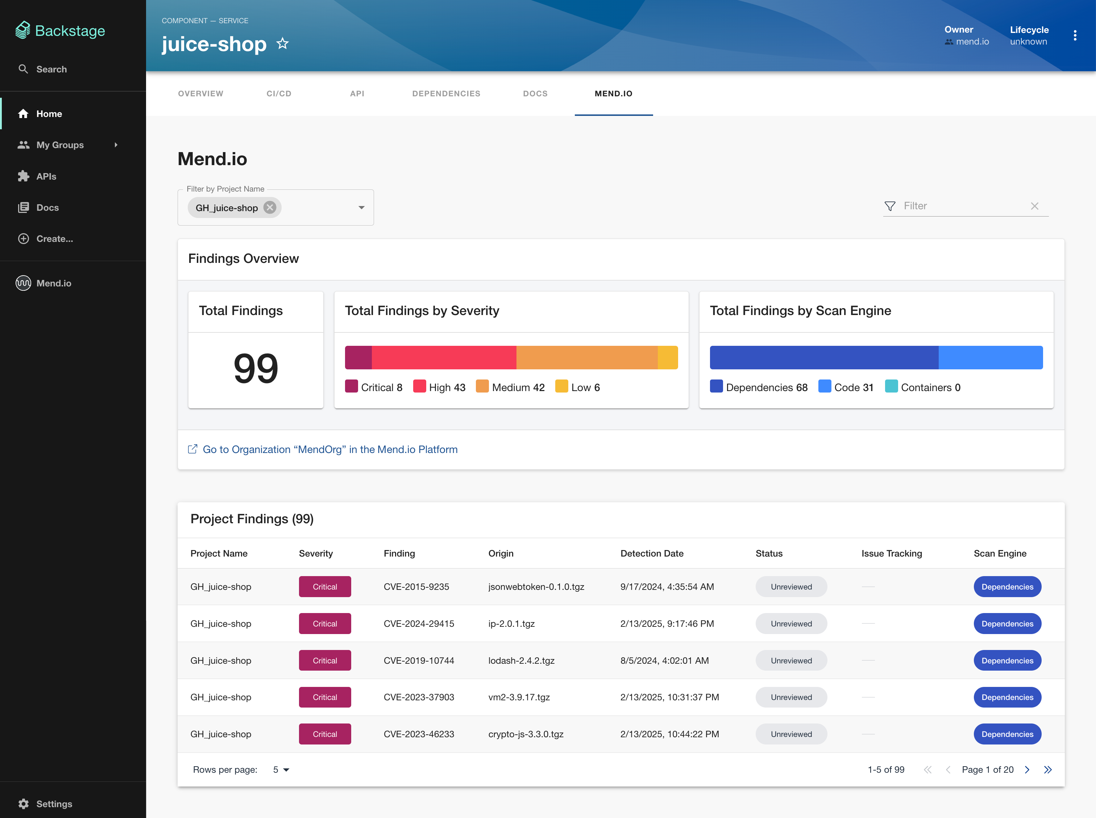Open the project name dropdown arrow
1096x818 pixels.
tap(361, 207)
